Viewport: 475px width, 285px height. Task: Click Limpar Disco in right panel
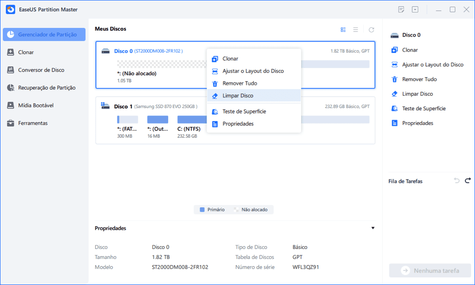(x=418, y=94)
